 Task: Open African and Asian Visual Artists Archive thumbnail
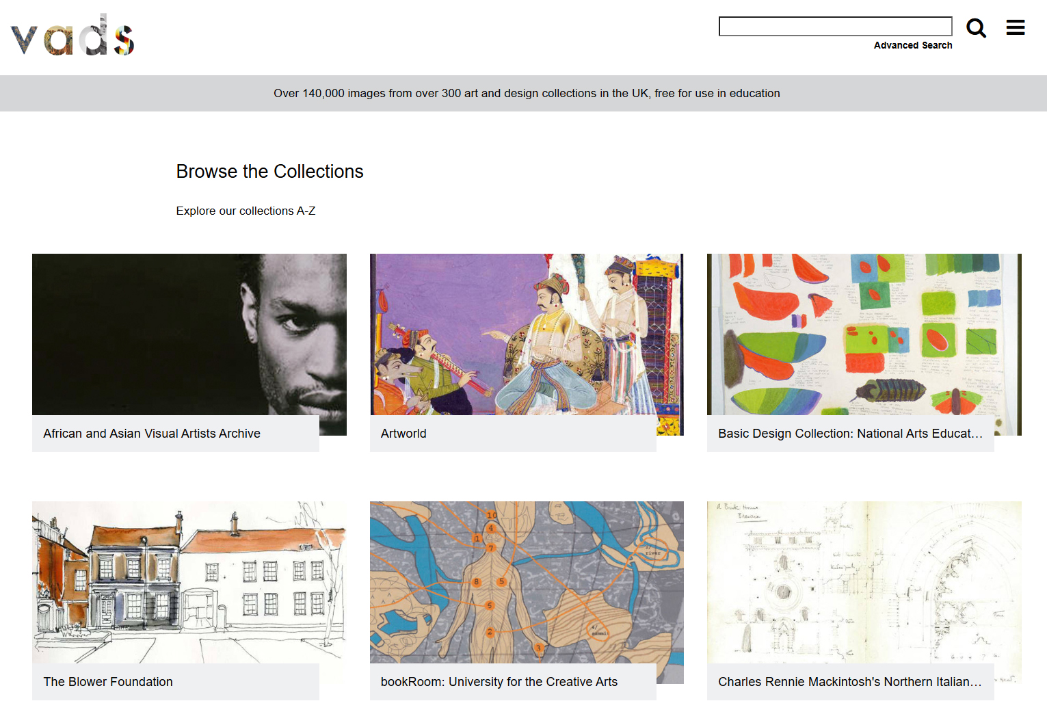pos(189,334)
